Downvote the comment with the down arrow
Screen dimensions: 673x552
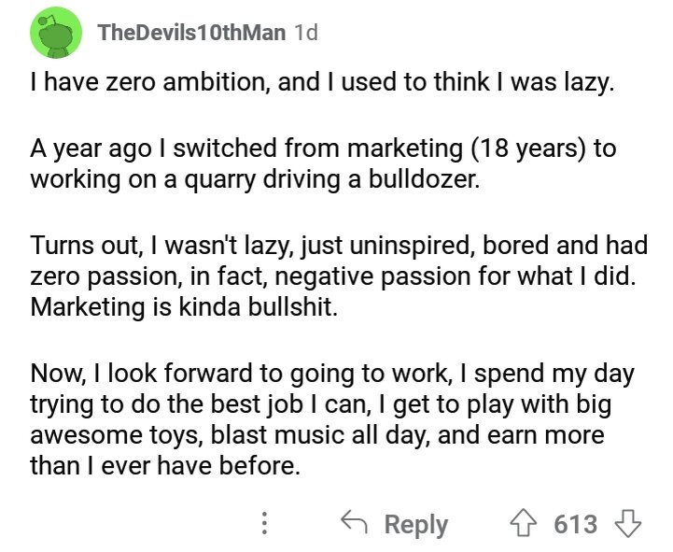(628, 523)
